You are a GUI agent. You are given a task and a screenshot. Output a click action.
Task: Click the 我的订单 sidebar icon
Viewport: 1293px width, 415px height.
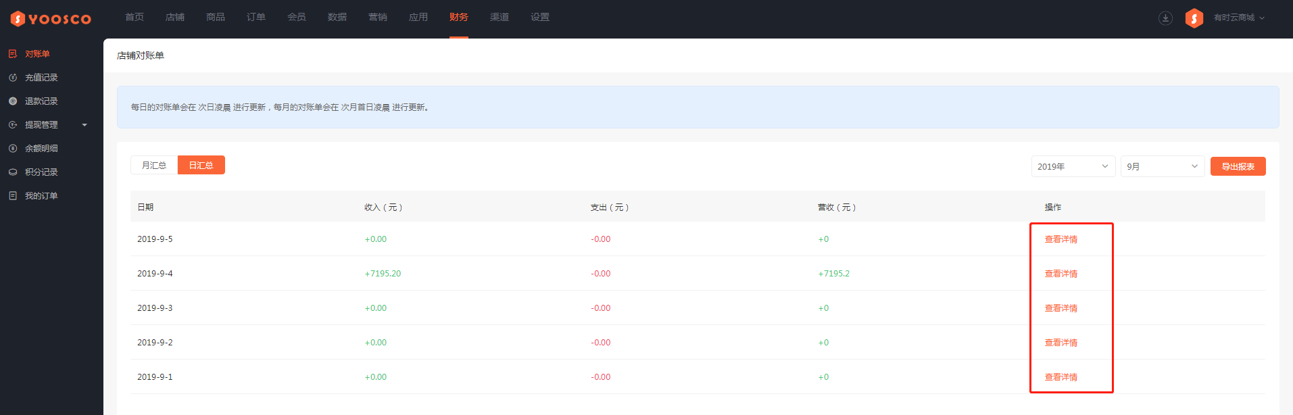pos(13,196)
